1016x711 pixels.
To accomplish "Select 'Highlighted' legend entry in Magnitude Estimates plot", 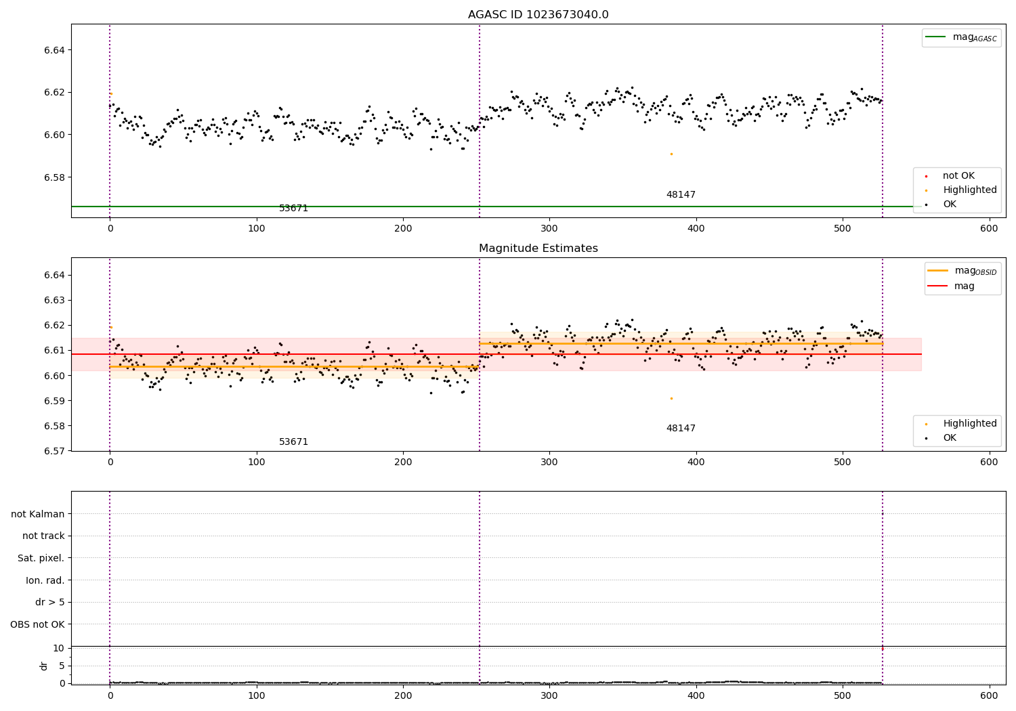I will pyautogui.click(x=960, y=424).
